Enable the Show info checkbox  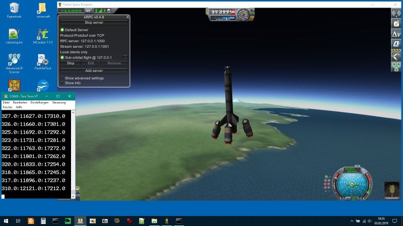[62, 83]
